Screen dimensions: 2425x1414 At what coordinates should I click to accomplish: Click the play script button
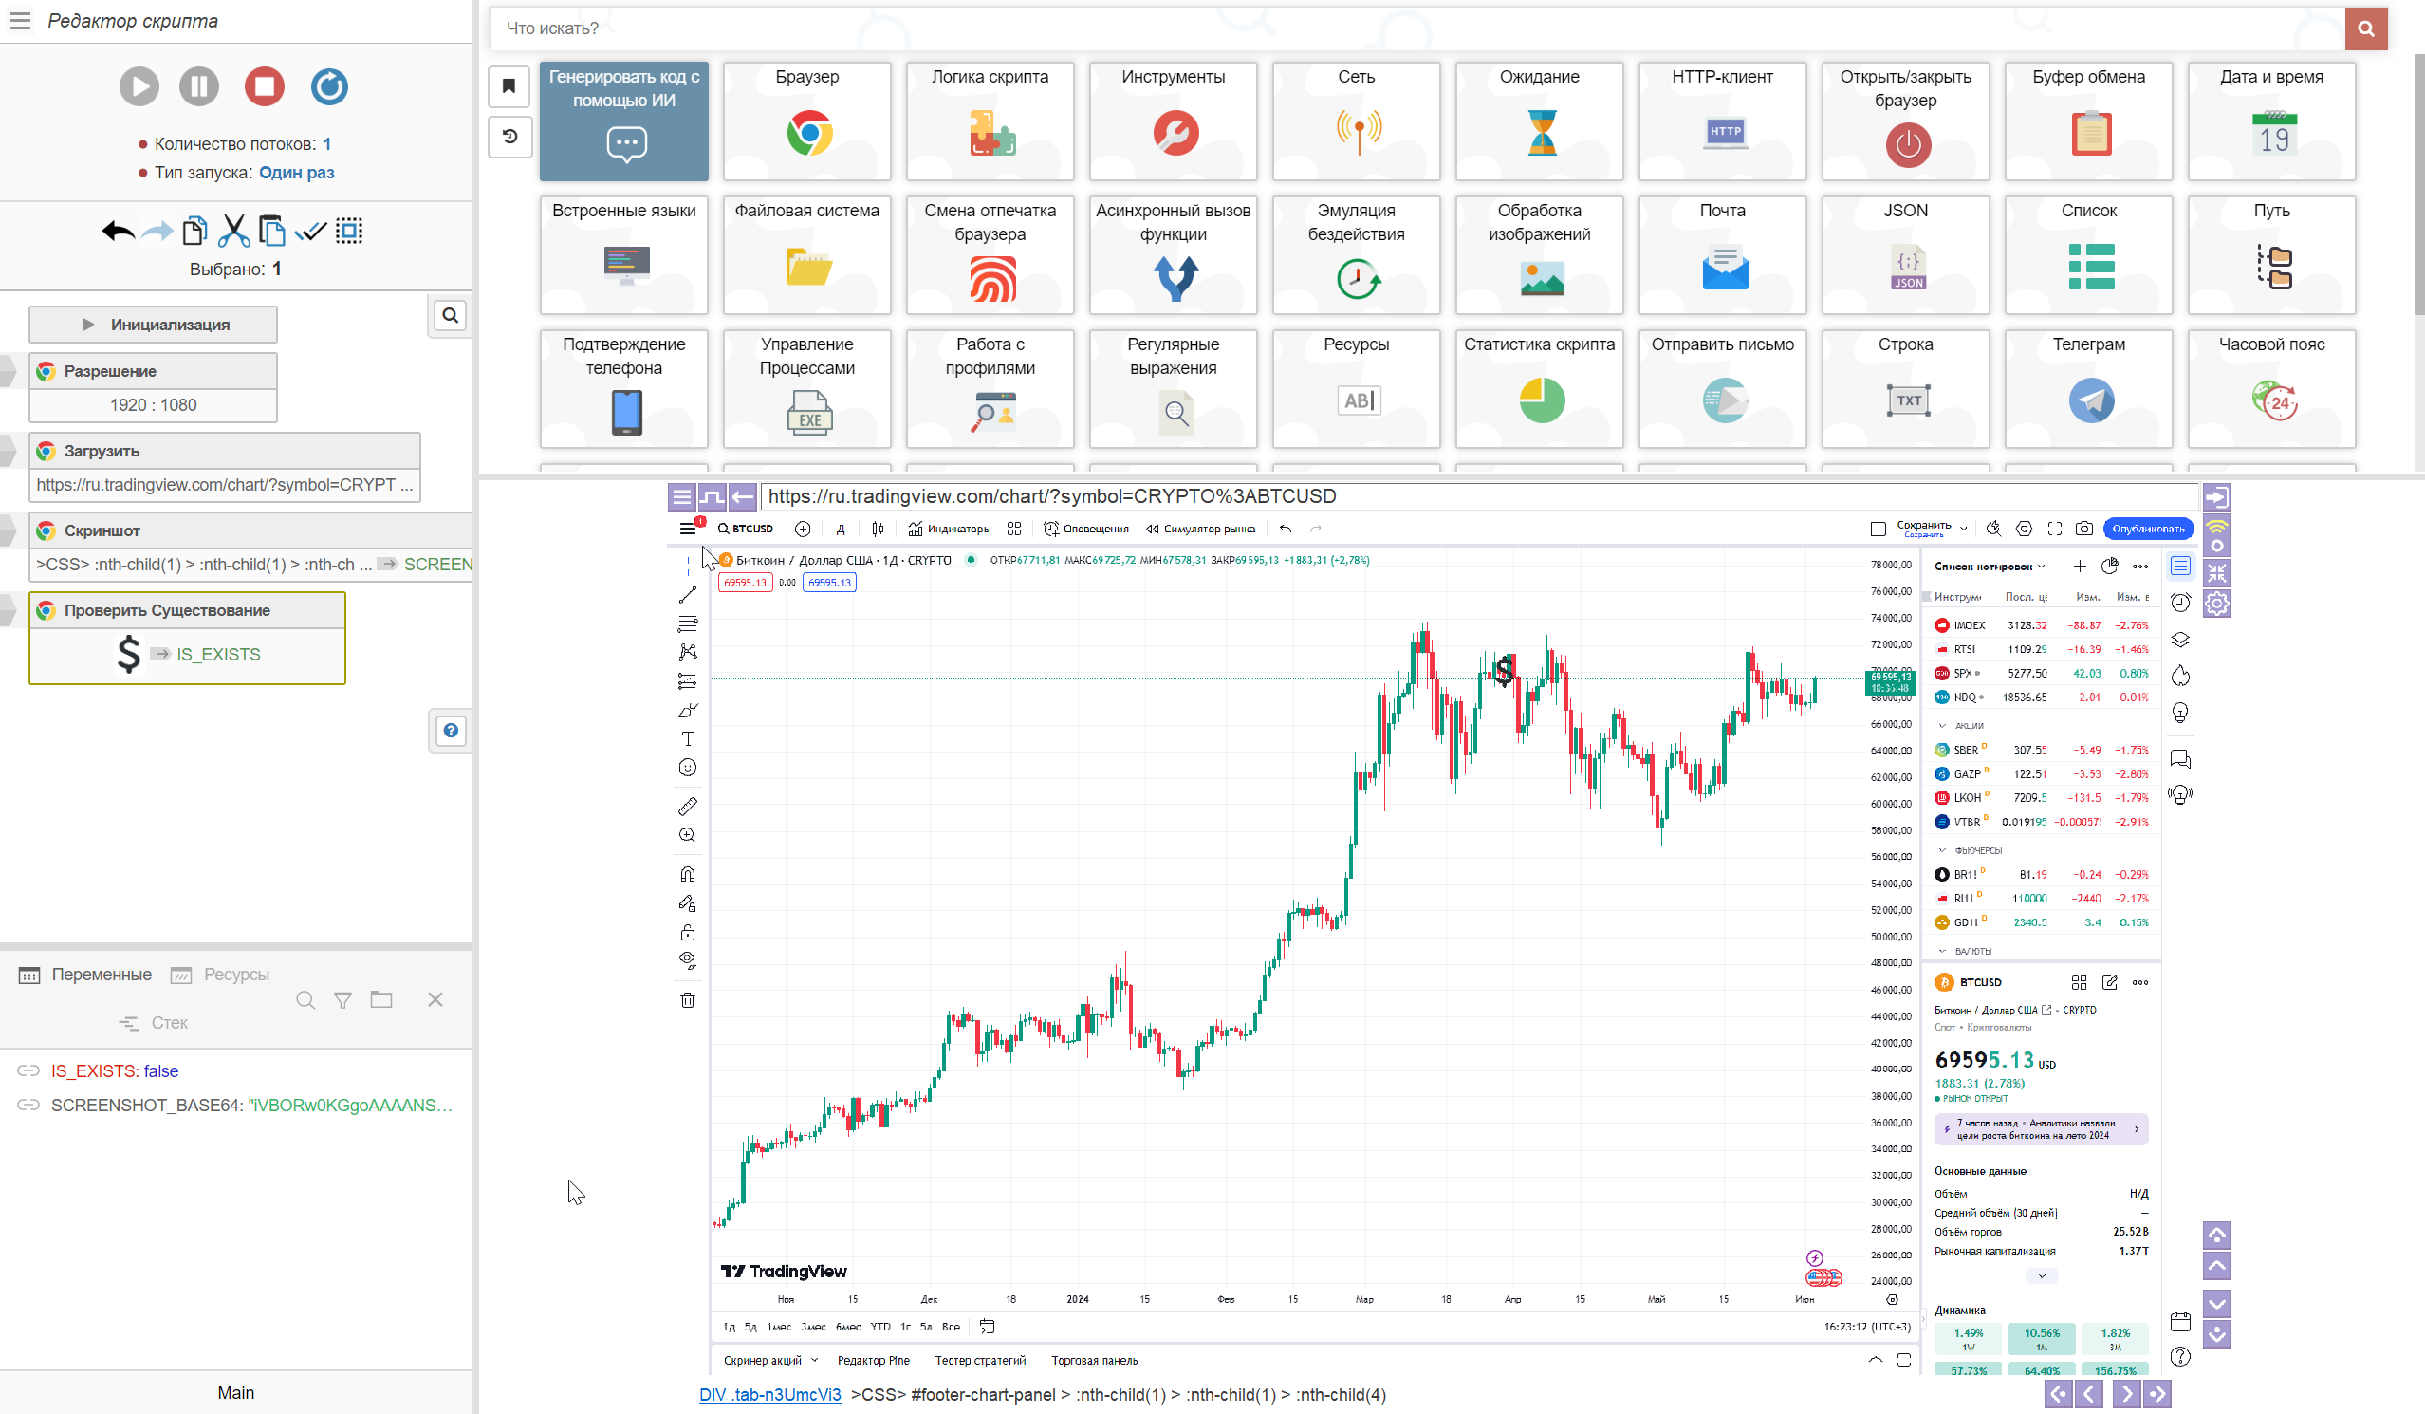[x=139, y=86]
